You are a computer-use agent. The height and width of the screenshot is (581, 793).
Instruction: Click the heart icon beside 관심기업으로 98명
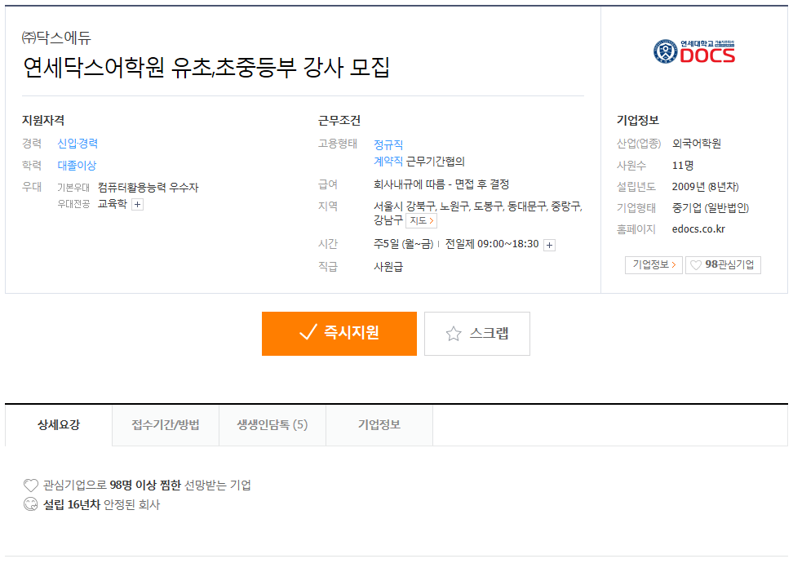31,486
